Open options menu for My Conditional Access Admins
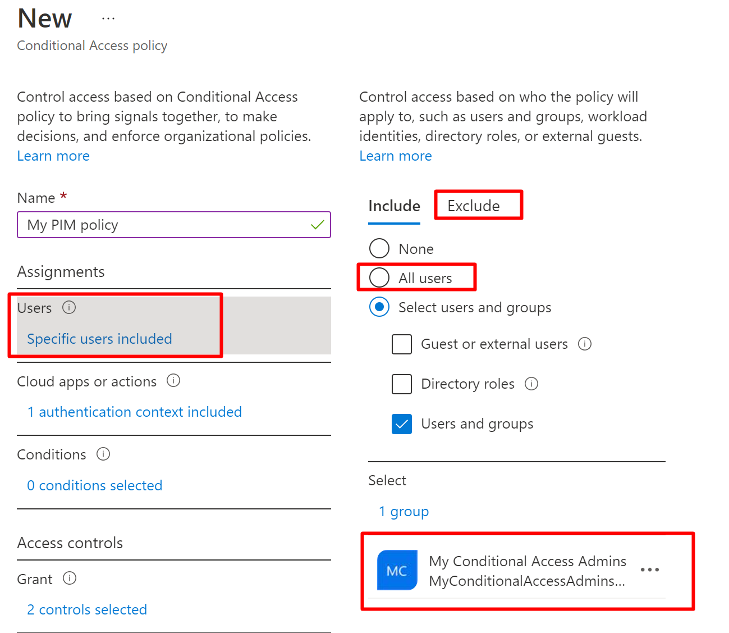Screen dimensions: 729x633 point(649,570)
